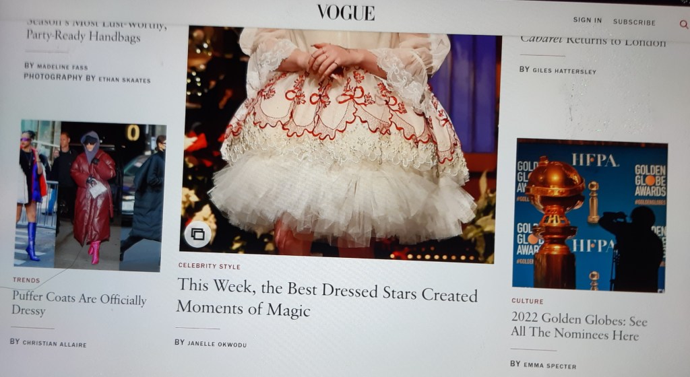Screen dimensions: 690x377
Task: Click the Golden Globe statue thumbnail
Action: pos(590,215)
